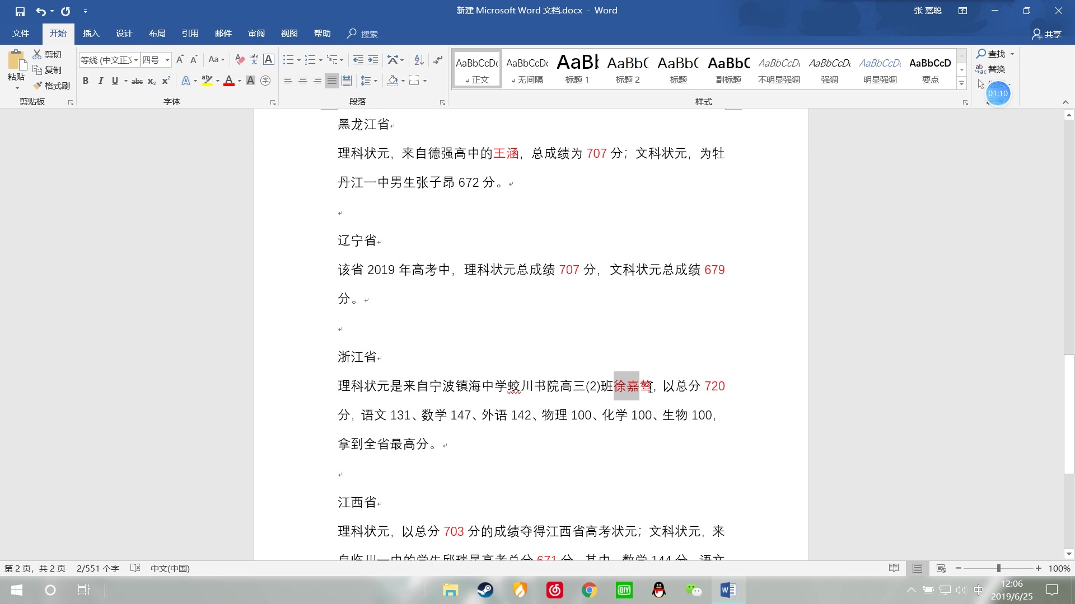This screenshot has height=604, width=1075.
Task: Open bullets list dropdown
Action: click(298, 60)
